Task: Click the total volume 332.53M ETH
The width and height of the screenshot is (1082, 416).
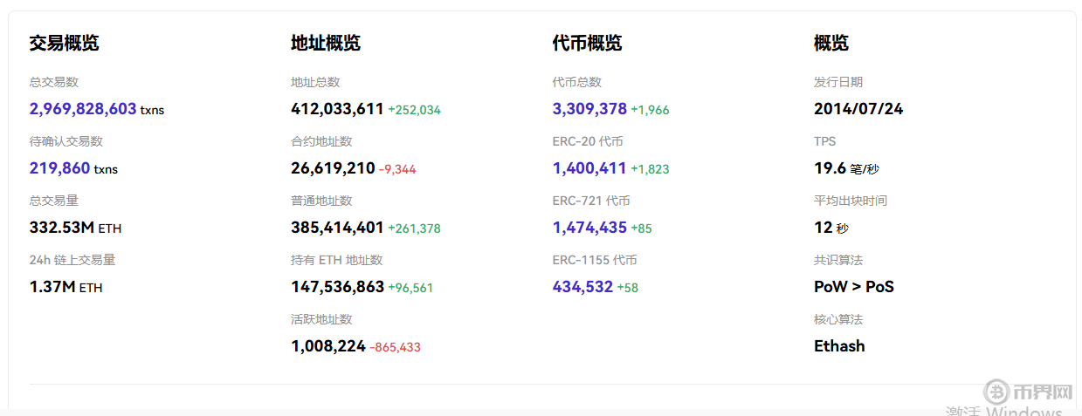Action: (75, 228)
